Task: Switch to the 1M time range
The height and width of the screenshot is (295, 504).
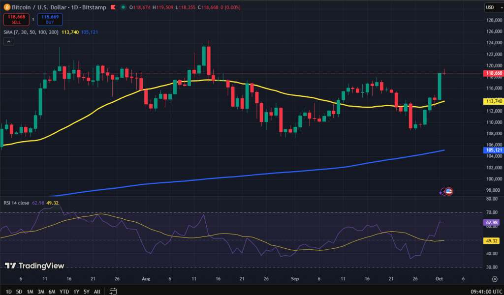Action: [x=30, y=292]
